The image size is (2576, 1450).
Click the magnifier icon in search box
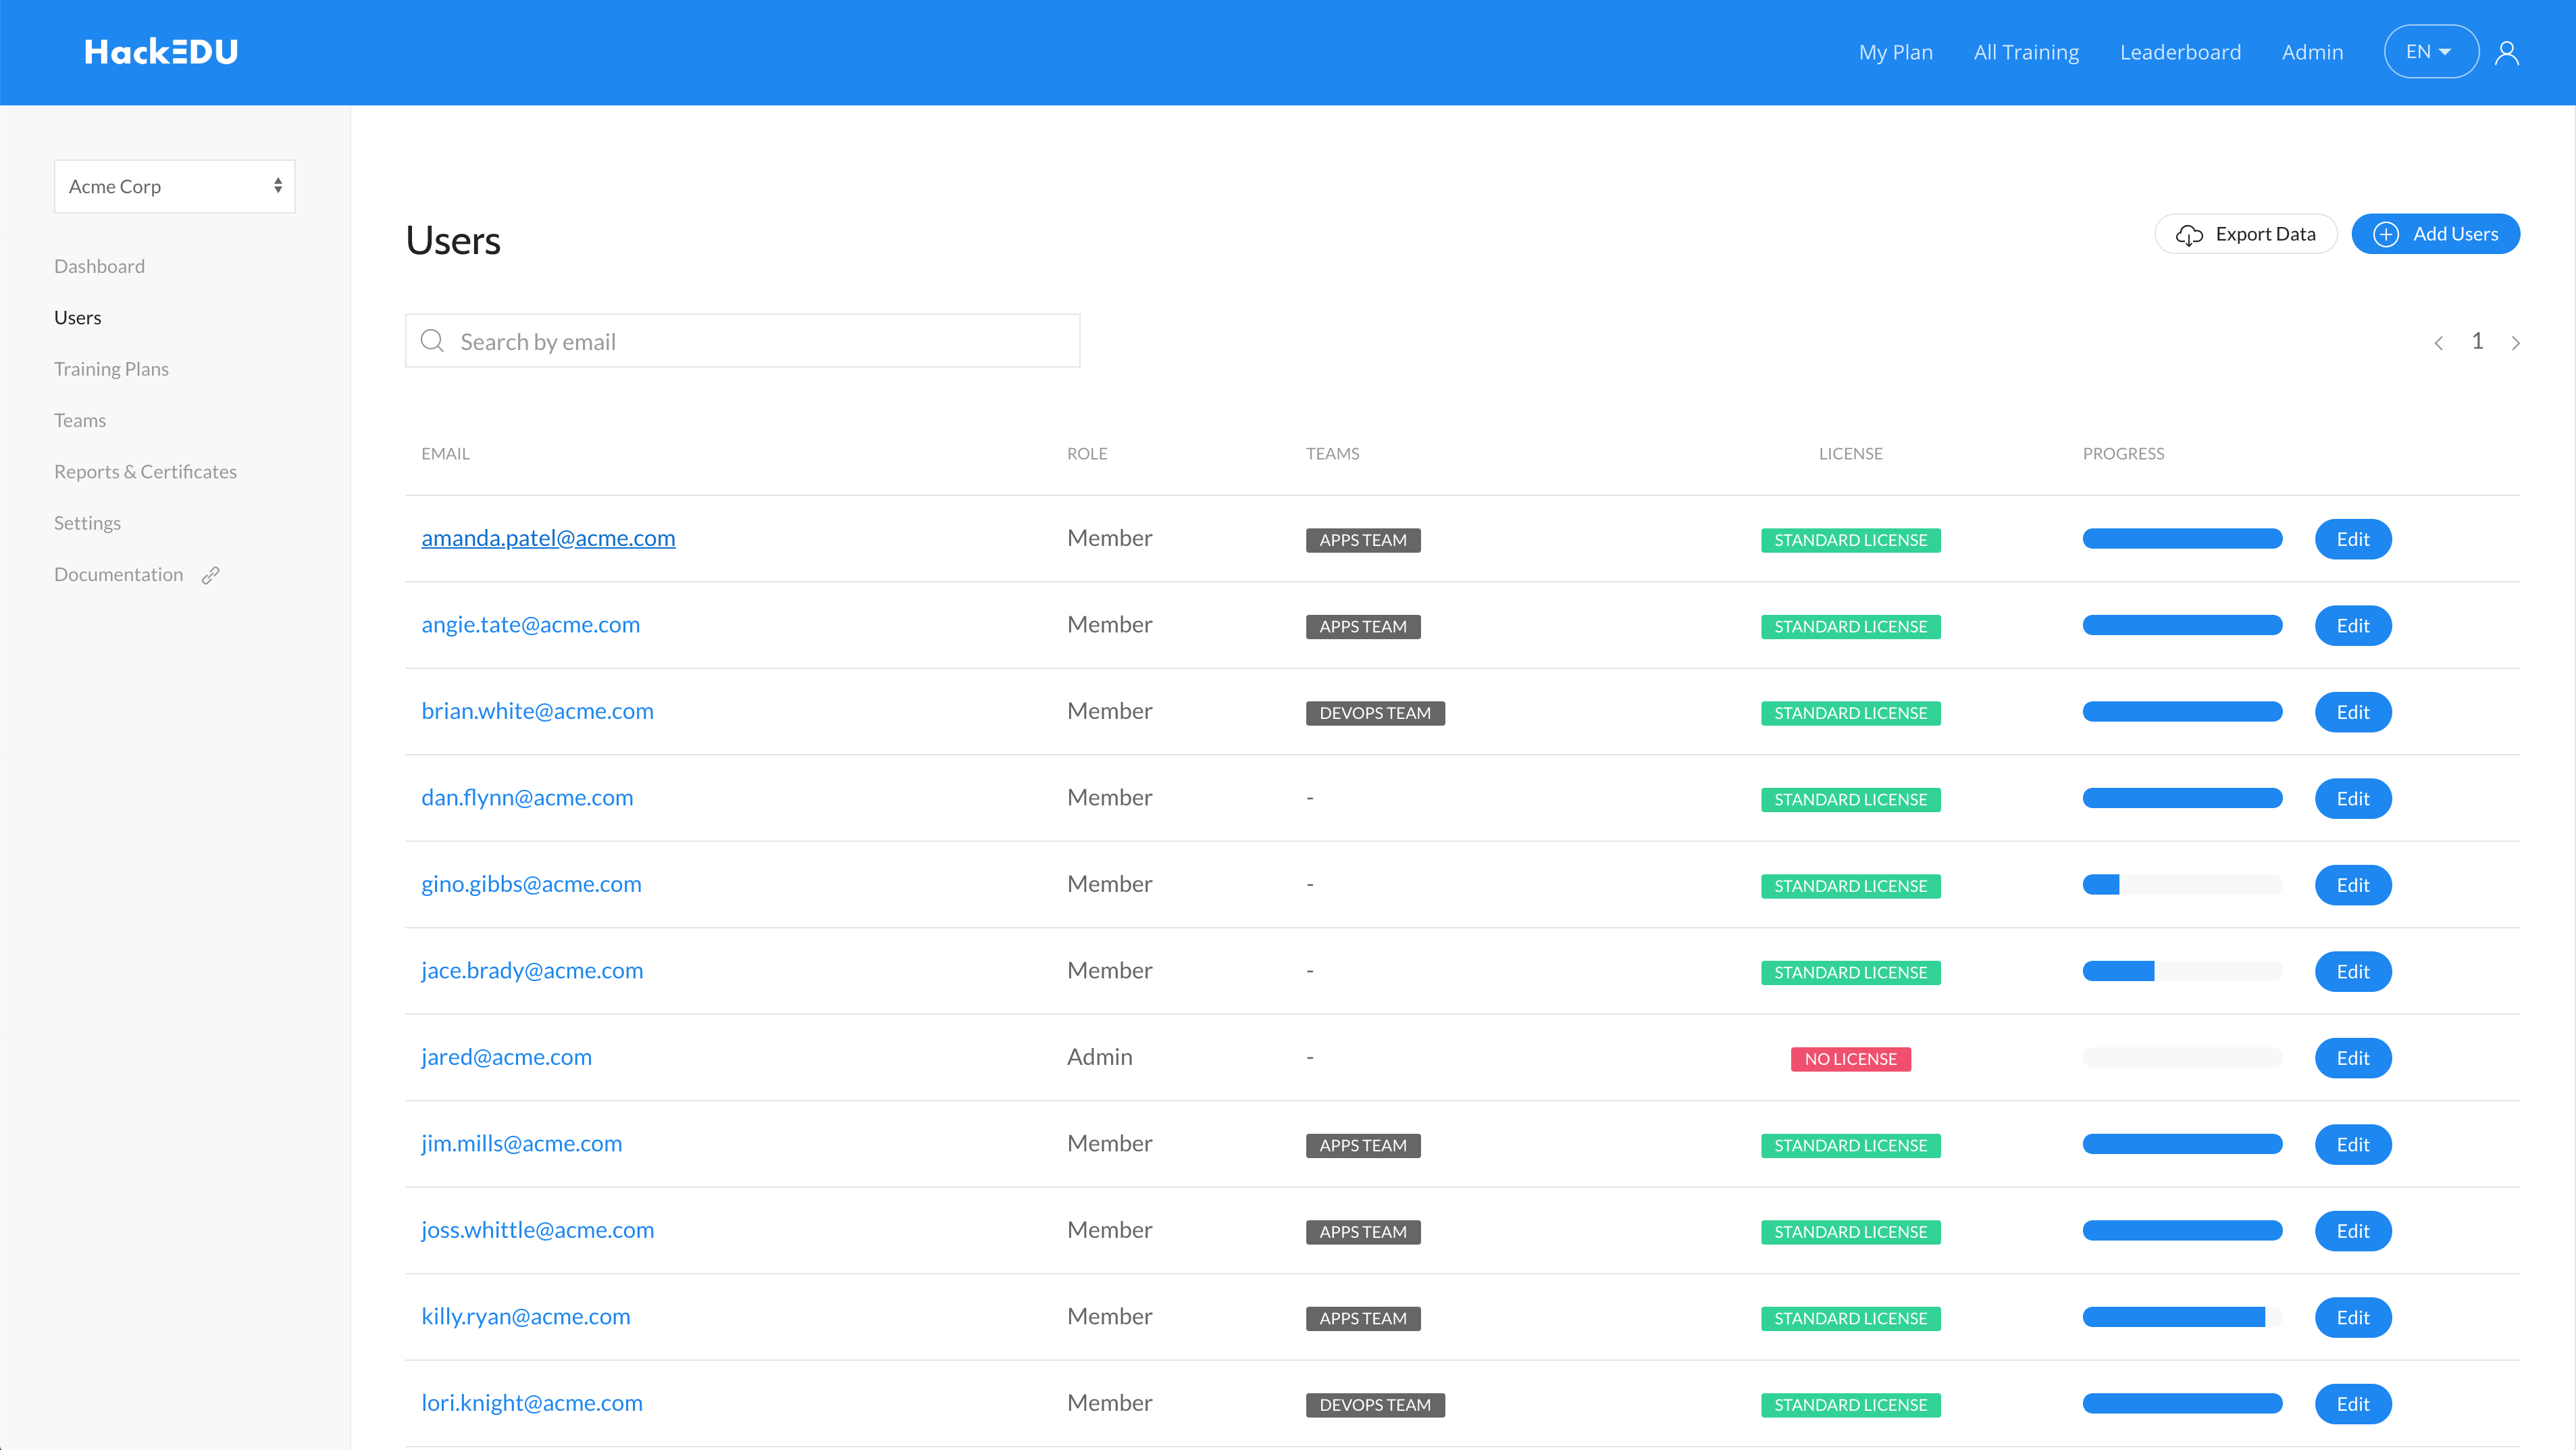pyautogui.click(x=432, y=341)
